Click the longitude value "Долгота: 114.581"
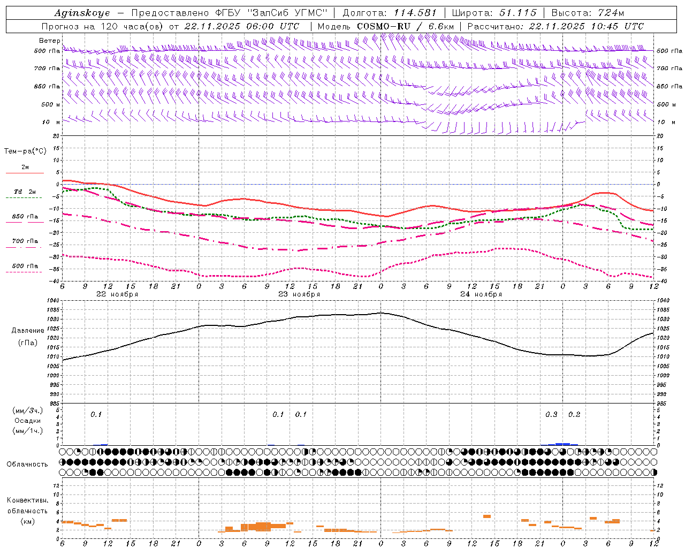The image size is (685, 548). tap(390, 13)
